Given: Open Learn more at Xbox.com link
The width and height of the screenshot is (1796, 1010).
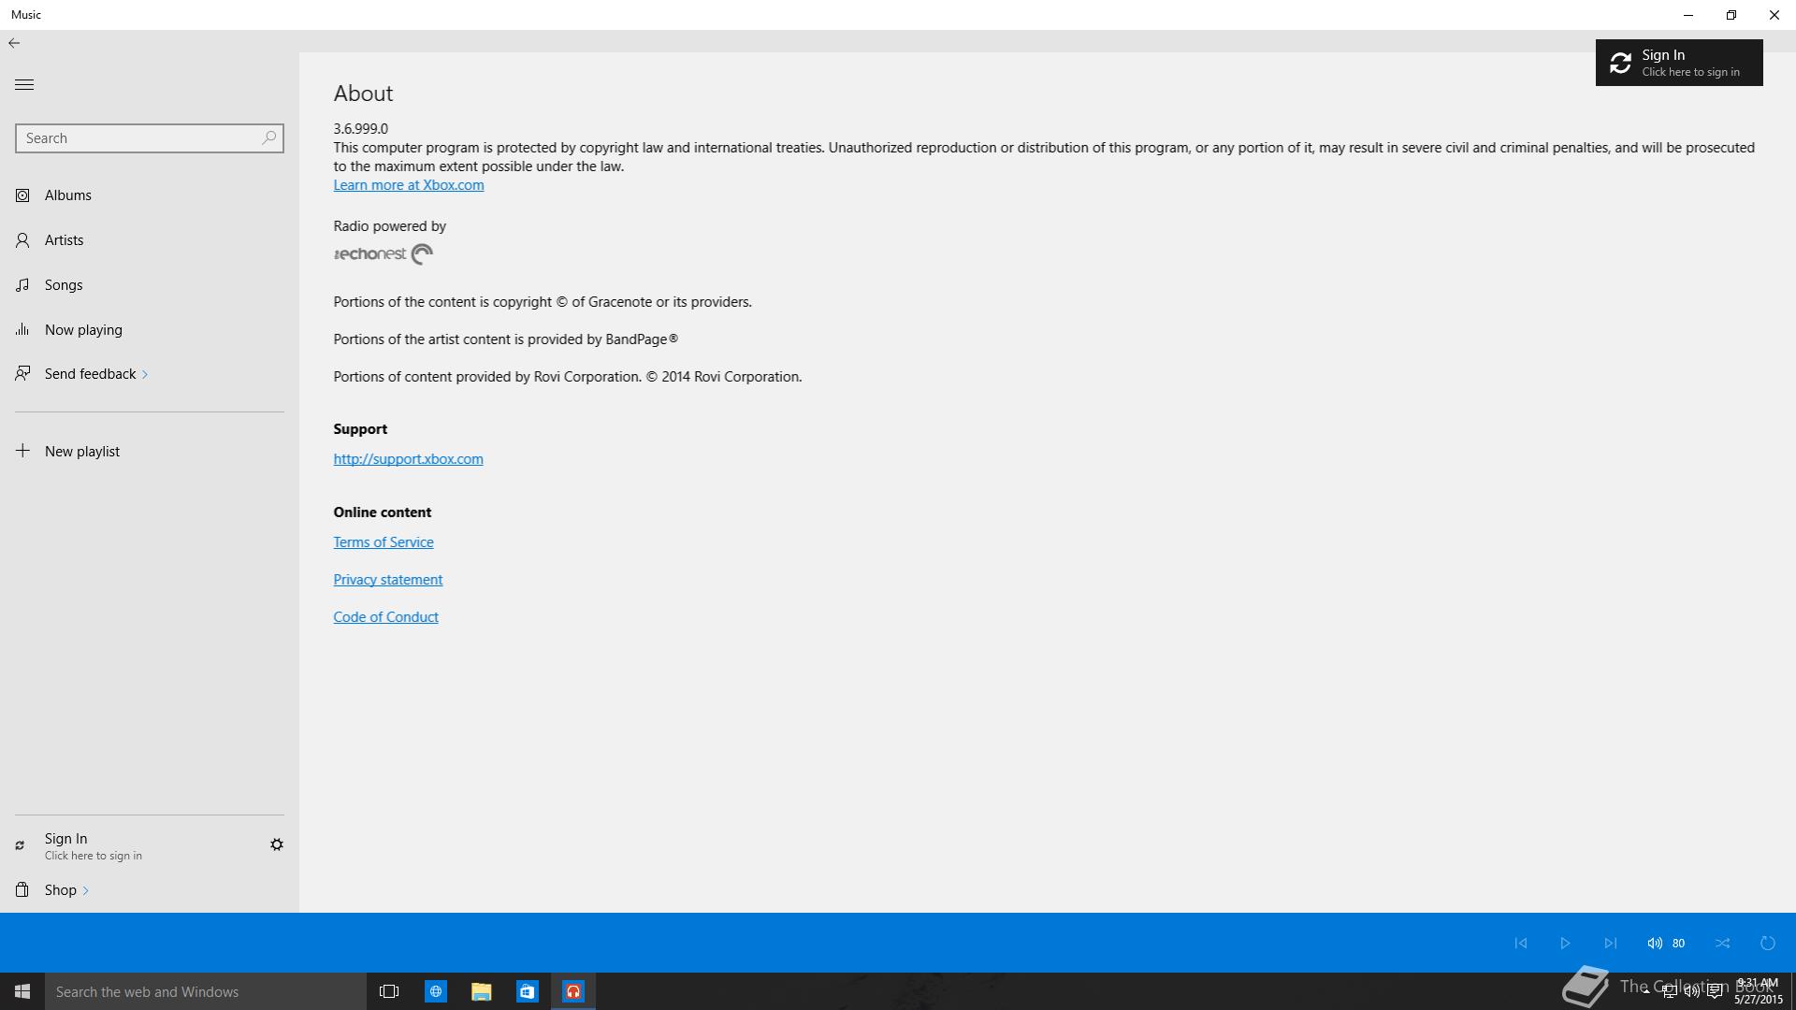Looking at the screenshot, I should 409,185.
